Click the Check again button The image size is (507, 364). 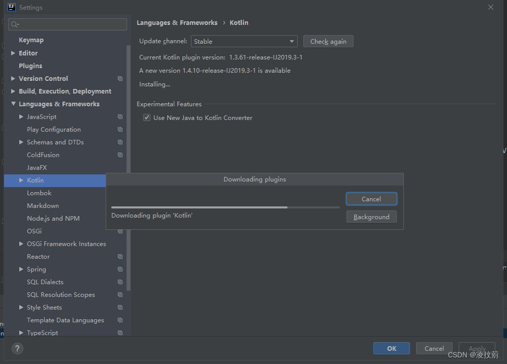click(x=328, y=41)
